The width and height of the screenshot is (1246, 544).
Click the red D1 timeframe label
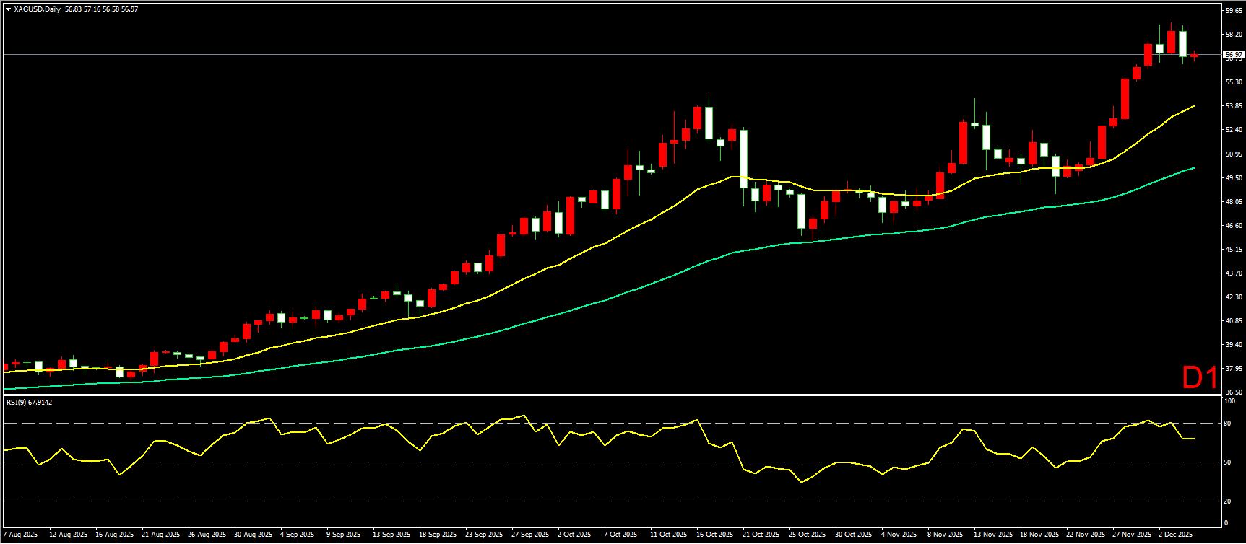pos(1200,377)
